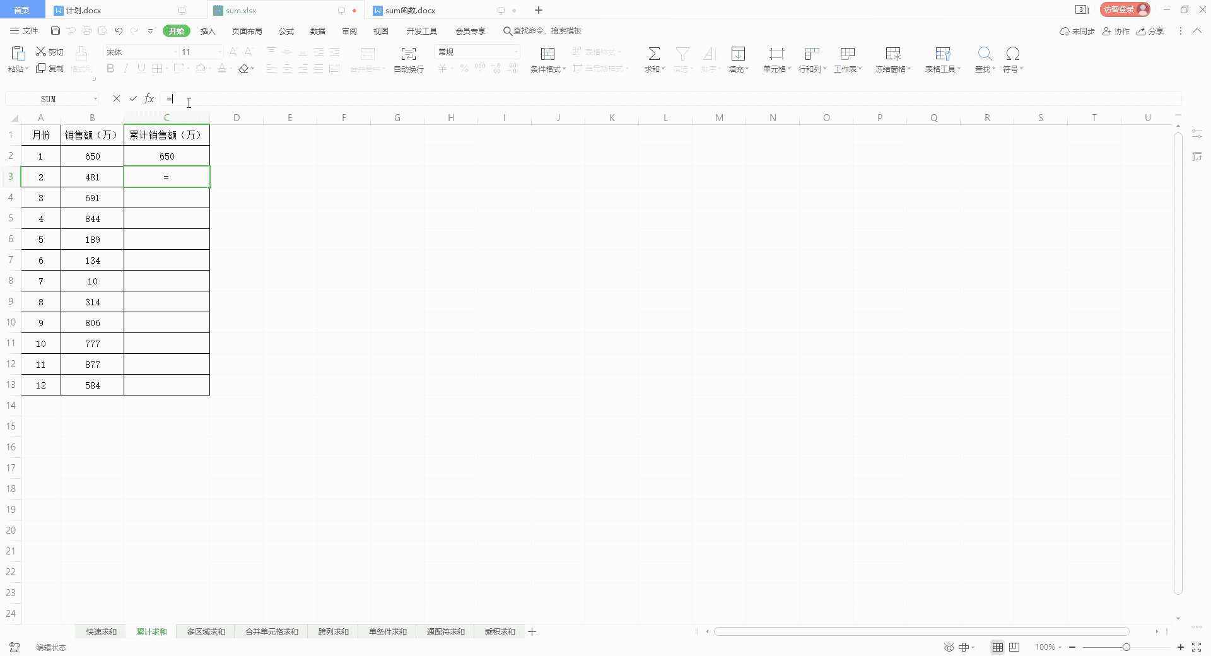Screen dimensions: 1211x656
Task: Open the font size dropdown showing 11
Action: coord(219,52)
